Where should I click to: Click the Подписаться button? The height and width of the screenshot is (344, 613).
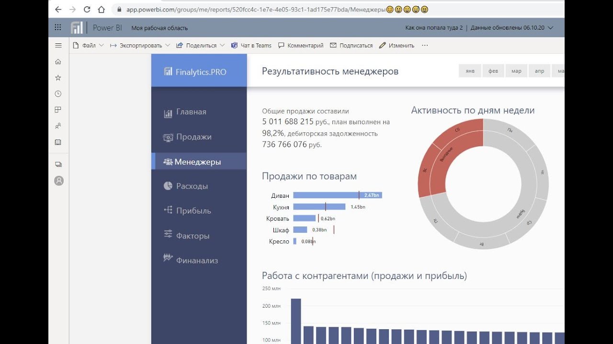tap(351, 45)
